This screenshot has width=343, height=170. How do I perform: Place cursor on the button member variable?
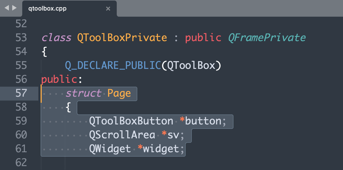click(x=203, y=121)
